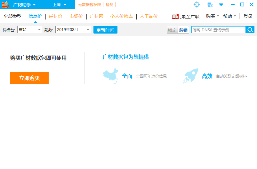The height and width of the screenshot is (169, 257).
Task: Open the 期数 2019年08月 combo box
Action: 73,30
